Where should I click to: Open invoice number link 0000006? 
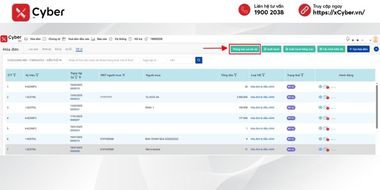[x=75, y=151]
